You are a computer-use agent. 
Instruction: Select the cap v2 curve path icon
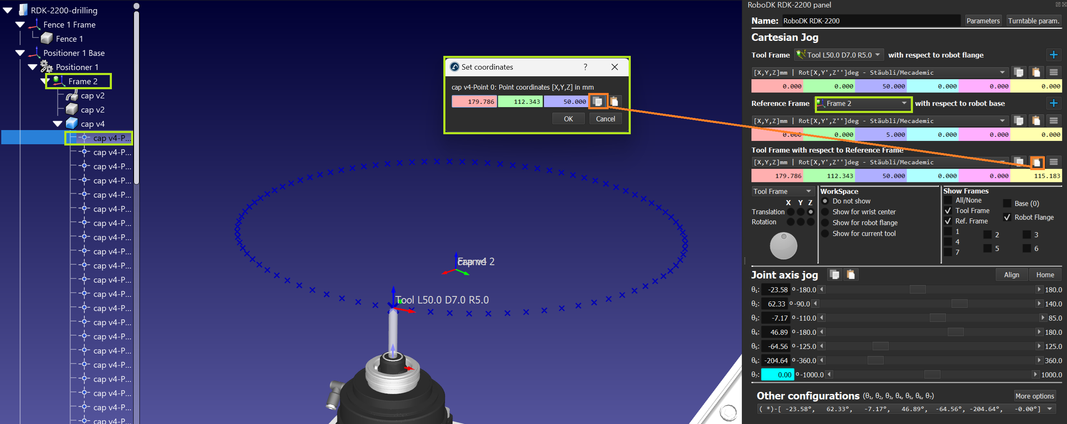72,95
